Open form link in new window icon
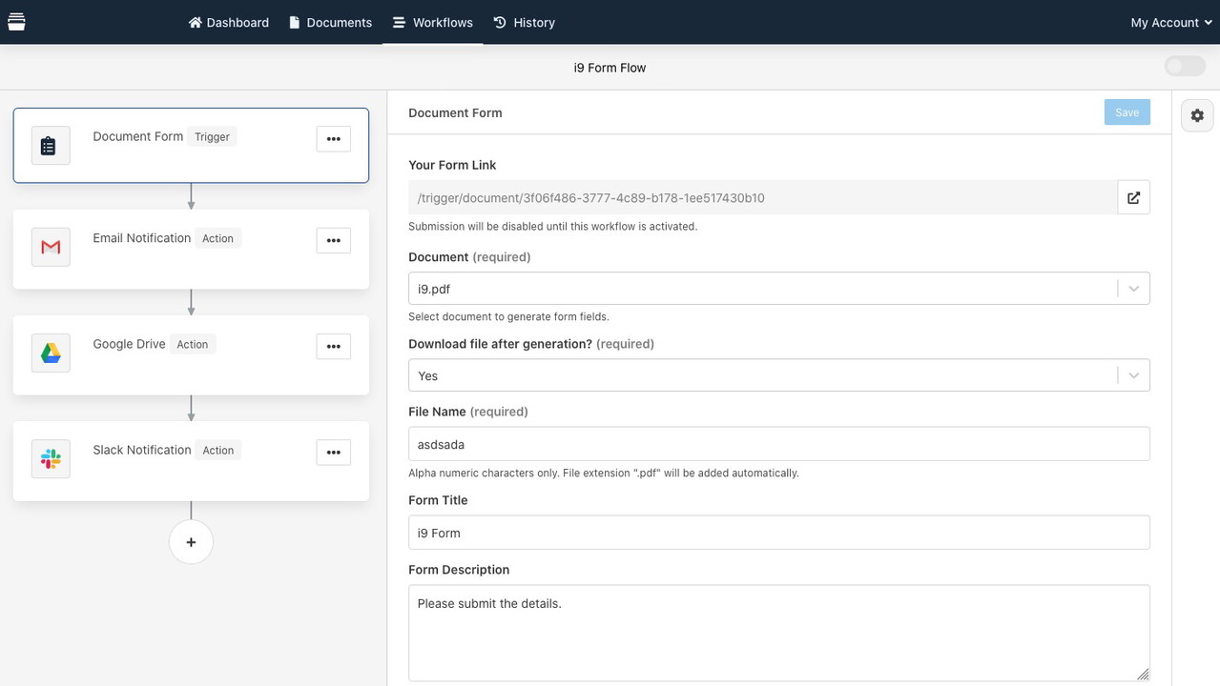The width and height of the screenshot is (1220, 686). click(x=1133, y=198)
